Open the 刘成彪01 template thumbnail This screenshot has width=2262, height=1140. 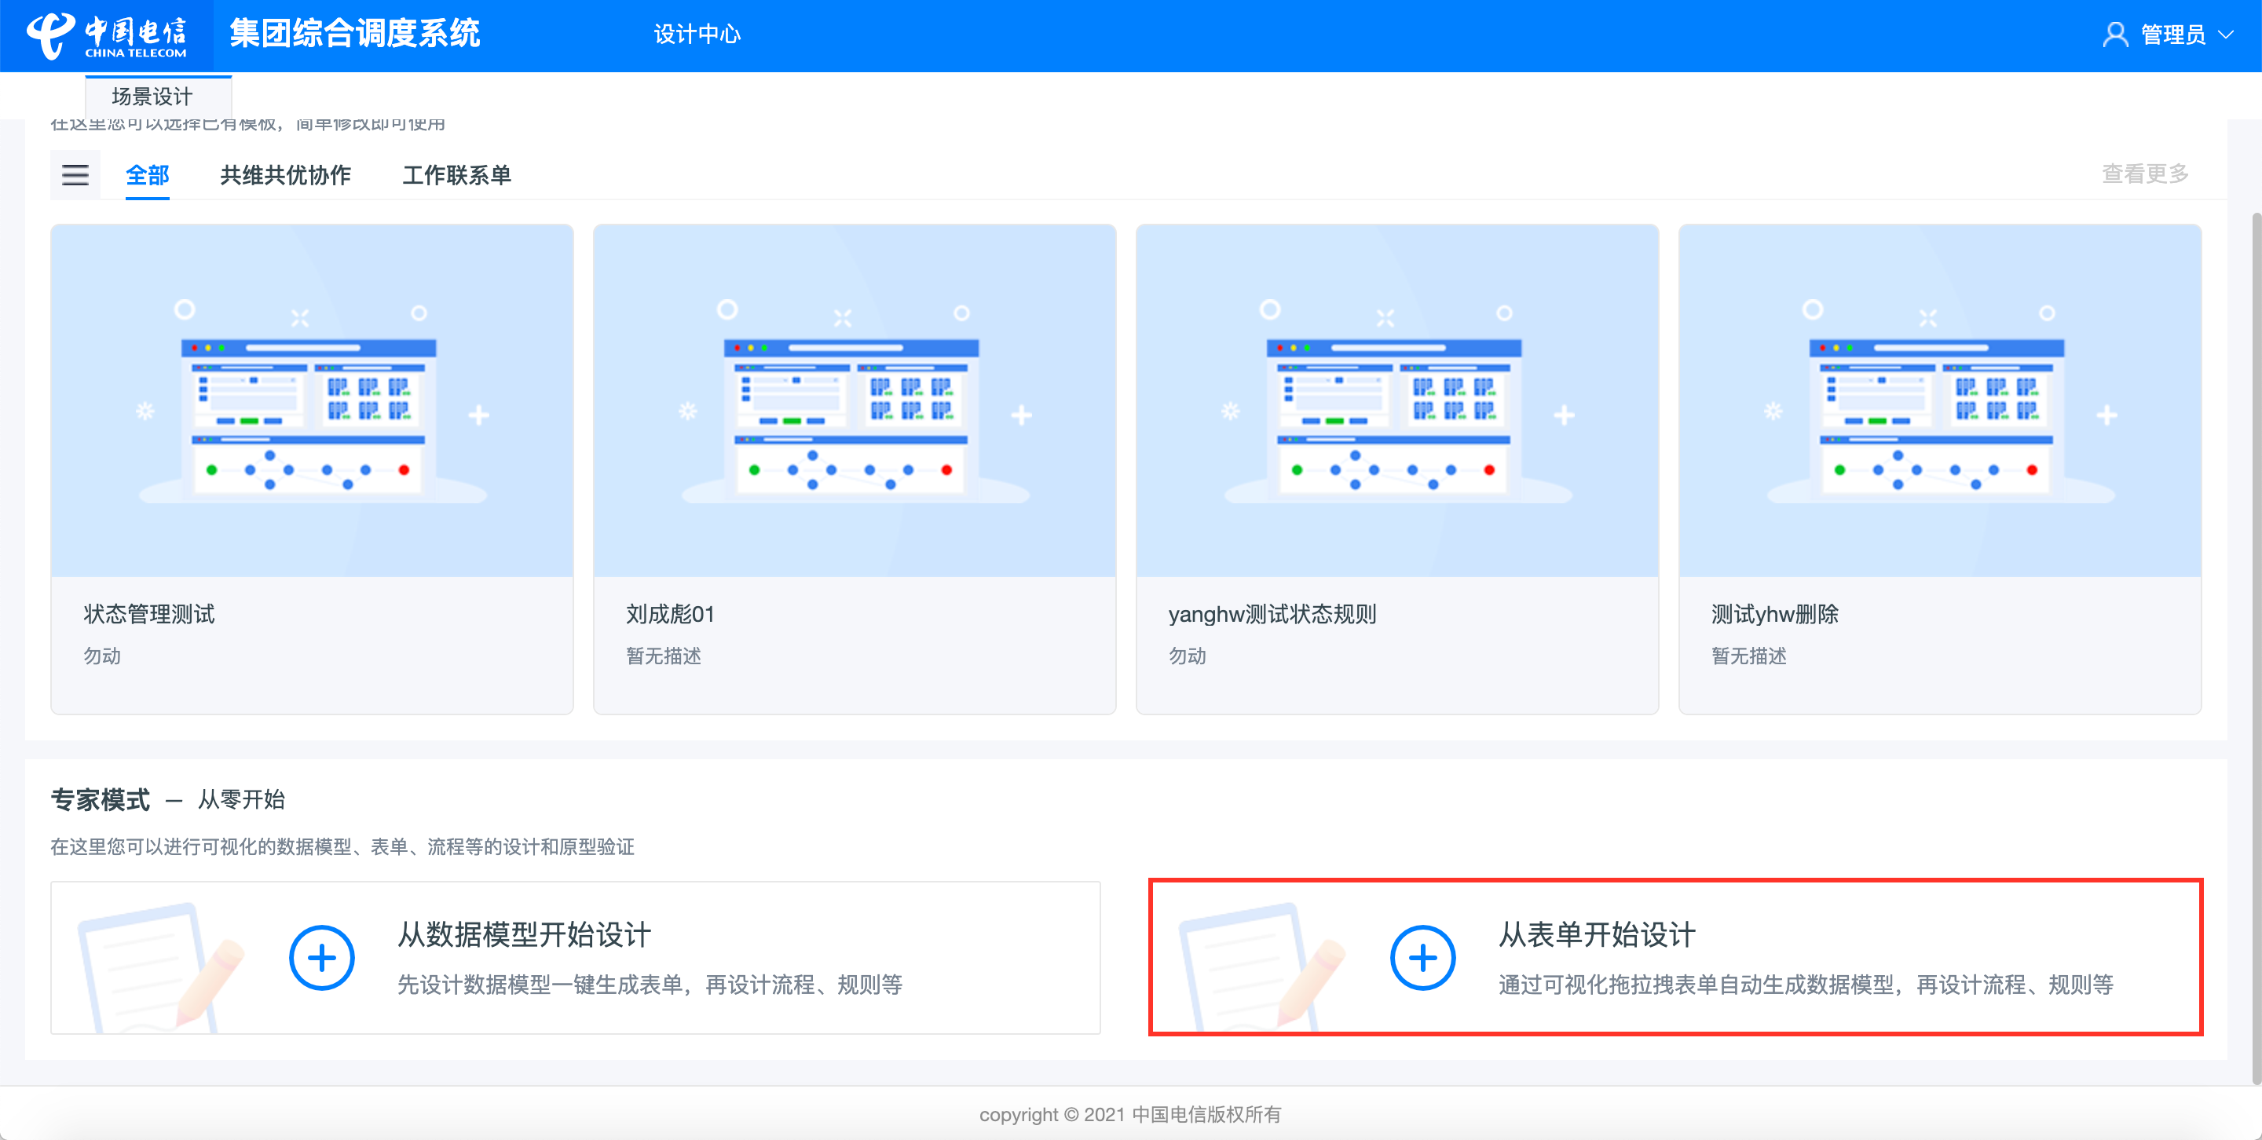click(855, 401)
